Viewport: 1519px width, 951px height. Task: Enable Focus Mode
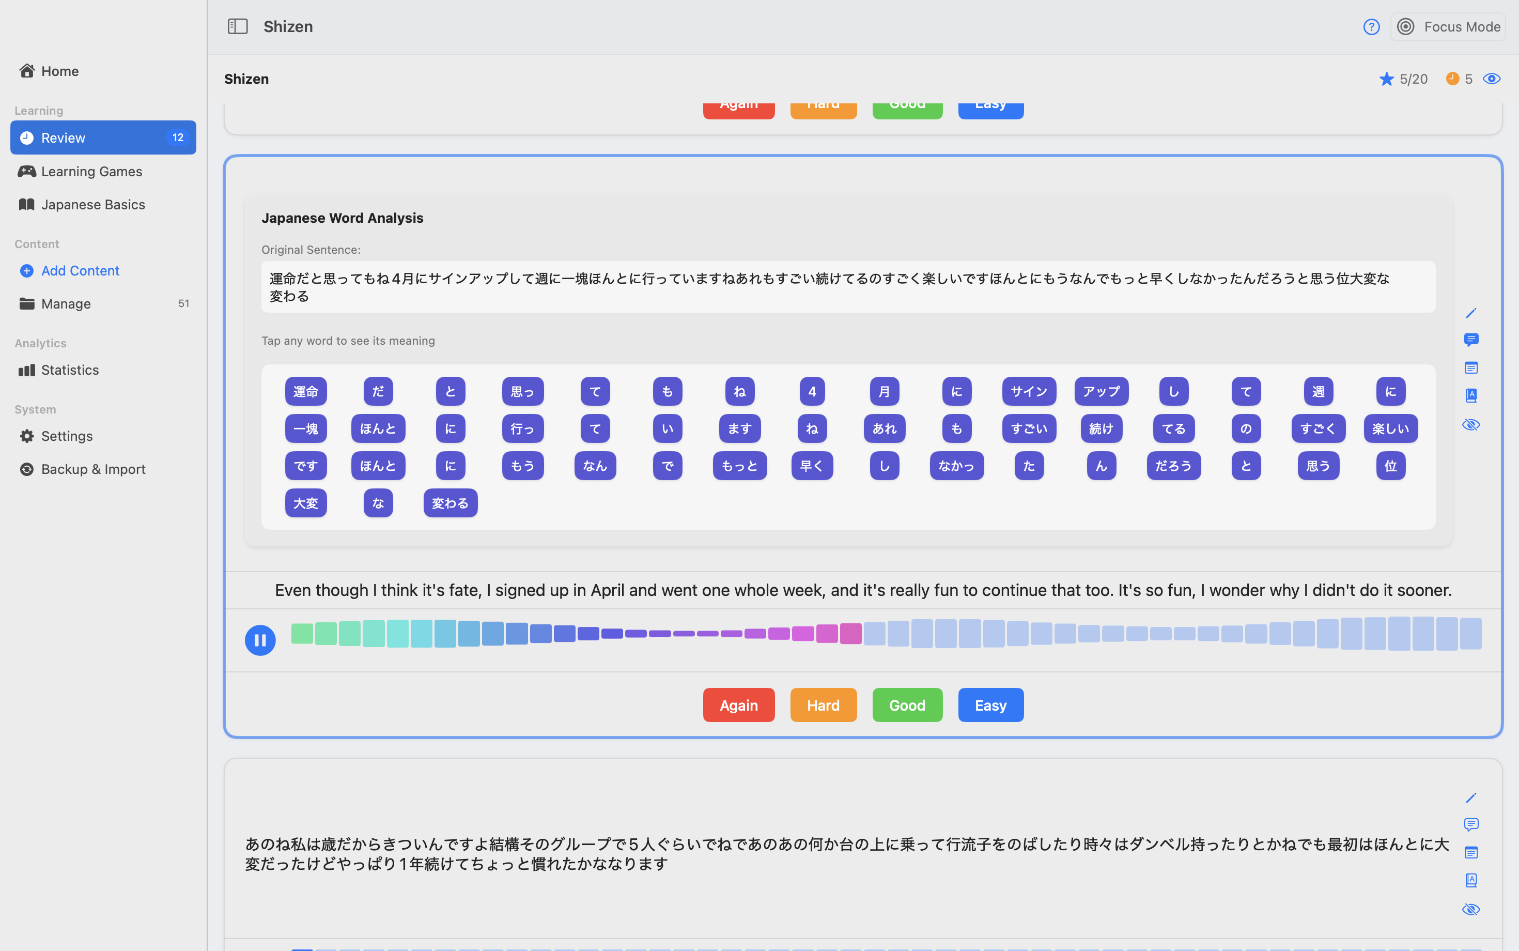(1448, 27)
